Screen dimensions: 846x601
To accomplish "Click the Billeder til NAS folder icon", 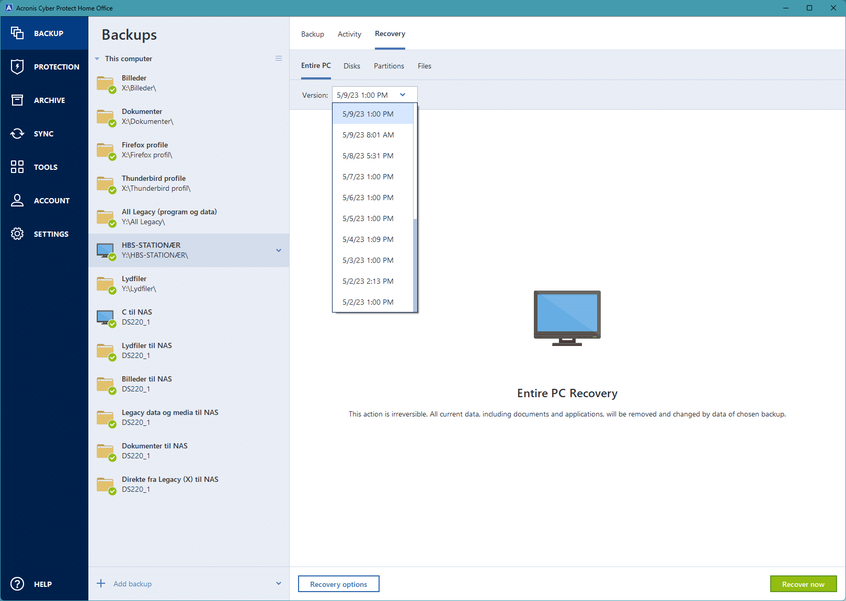I will [106, 385].
